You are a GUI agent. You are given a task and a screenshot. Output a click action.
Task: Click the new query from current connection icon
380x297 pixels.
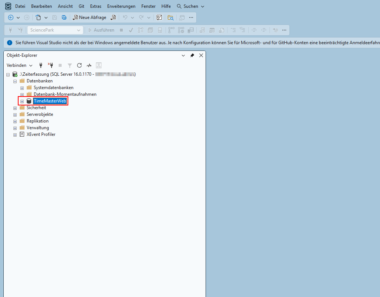click(x=114, y=17)
